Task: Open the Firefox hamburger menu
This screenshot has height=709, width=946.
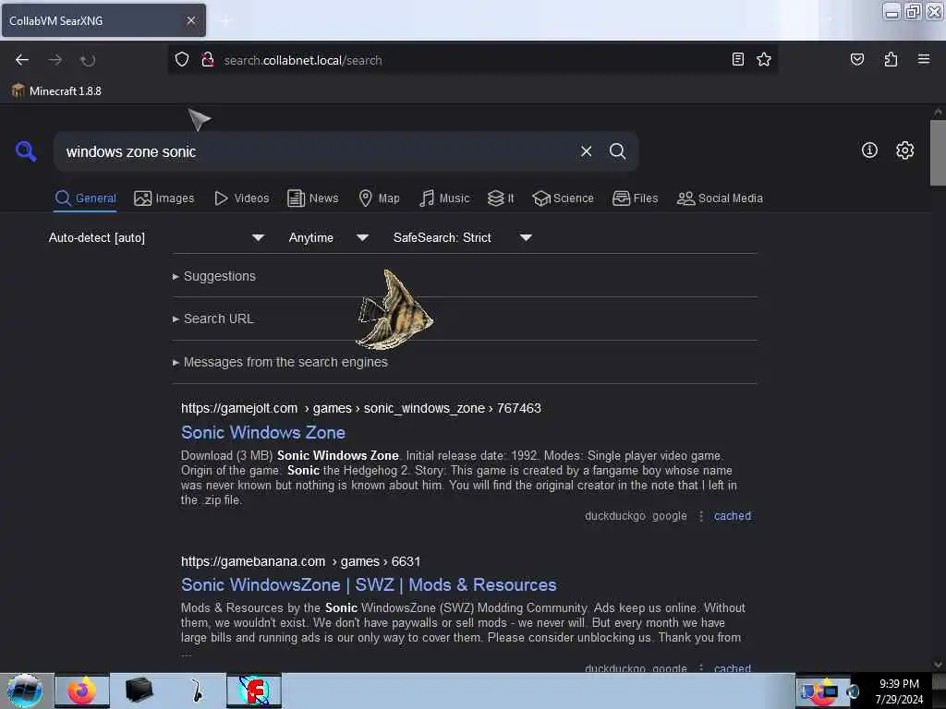Action: pyautogui.click(x=923, y=59)
